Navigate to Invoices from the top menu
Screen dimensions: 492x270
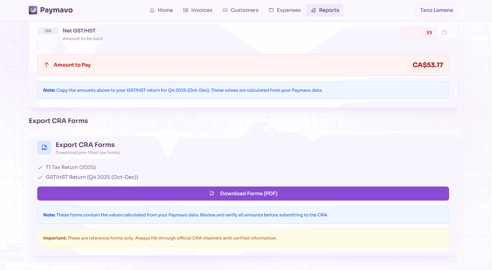tap(198, 10)
